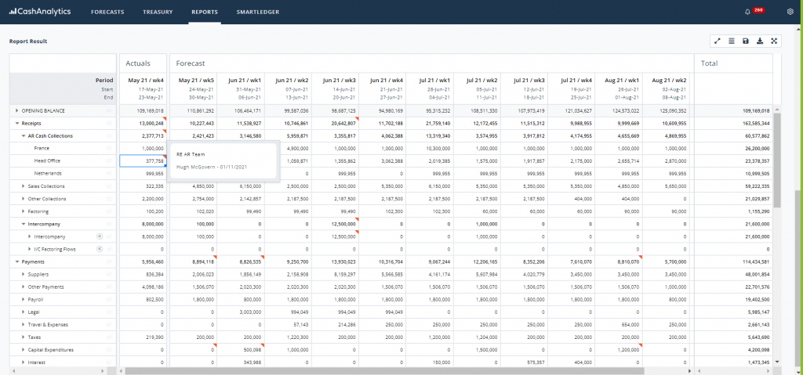803x375 pixels.
Task: Save the report with the disk icon
Action: click(746, 41)
